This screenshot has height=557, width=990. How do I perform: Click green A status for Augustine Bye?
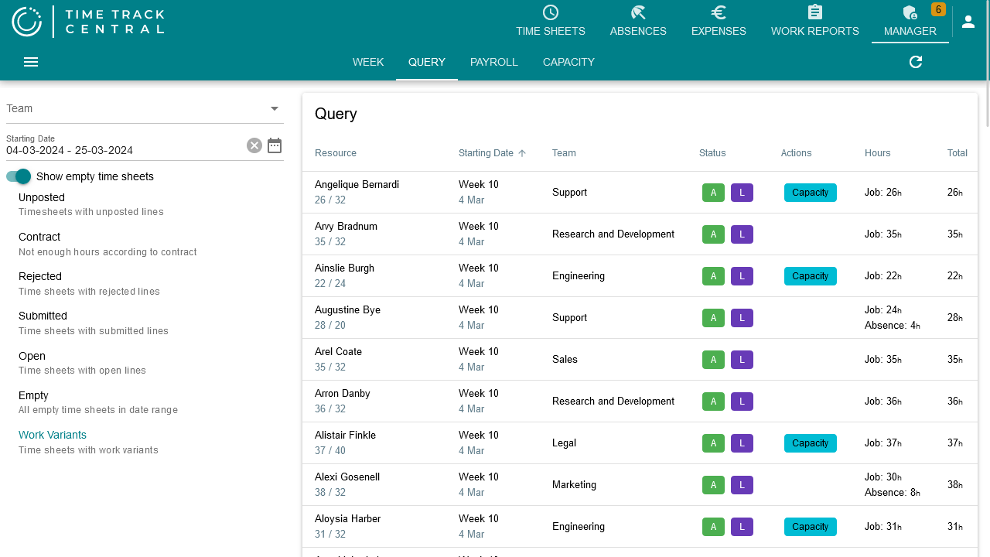click(x=713, y=318)
